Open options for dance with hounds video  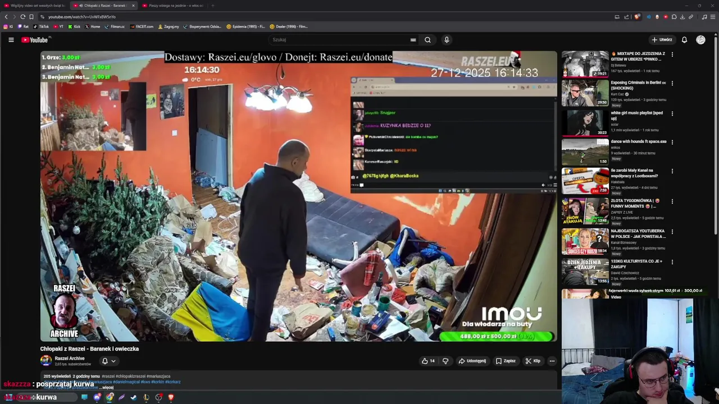[x=672, y=142]
